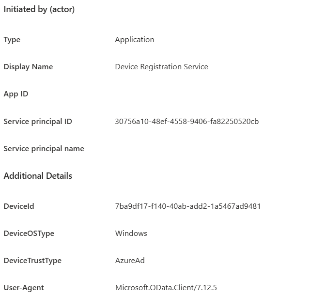Select the "App ID" field label
The height and width of the screenshot is (296, 325).
[x=16, y=94]
